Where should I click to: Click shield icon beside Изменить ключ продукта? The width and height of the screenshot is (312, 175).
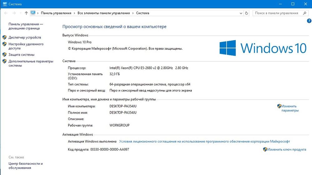click(265, 149)
